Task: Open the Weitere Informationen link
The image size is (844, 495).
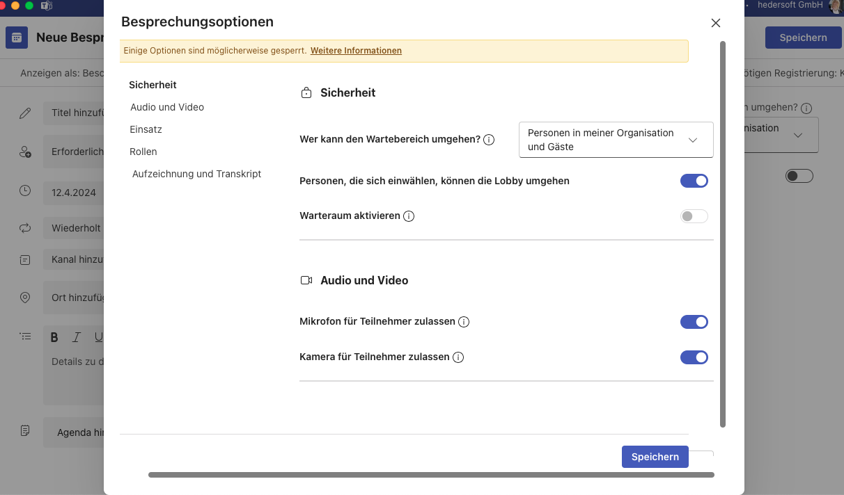Action: point(356,51)
